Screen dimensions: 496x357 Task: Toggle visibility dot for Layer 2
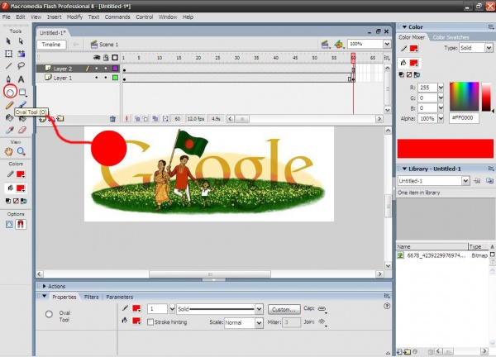point(98,69)
